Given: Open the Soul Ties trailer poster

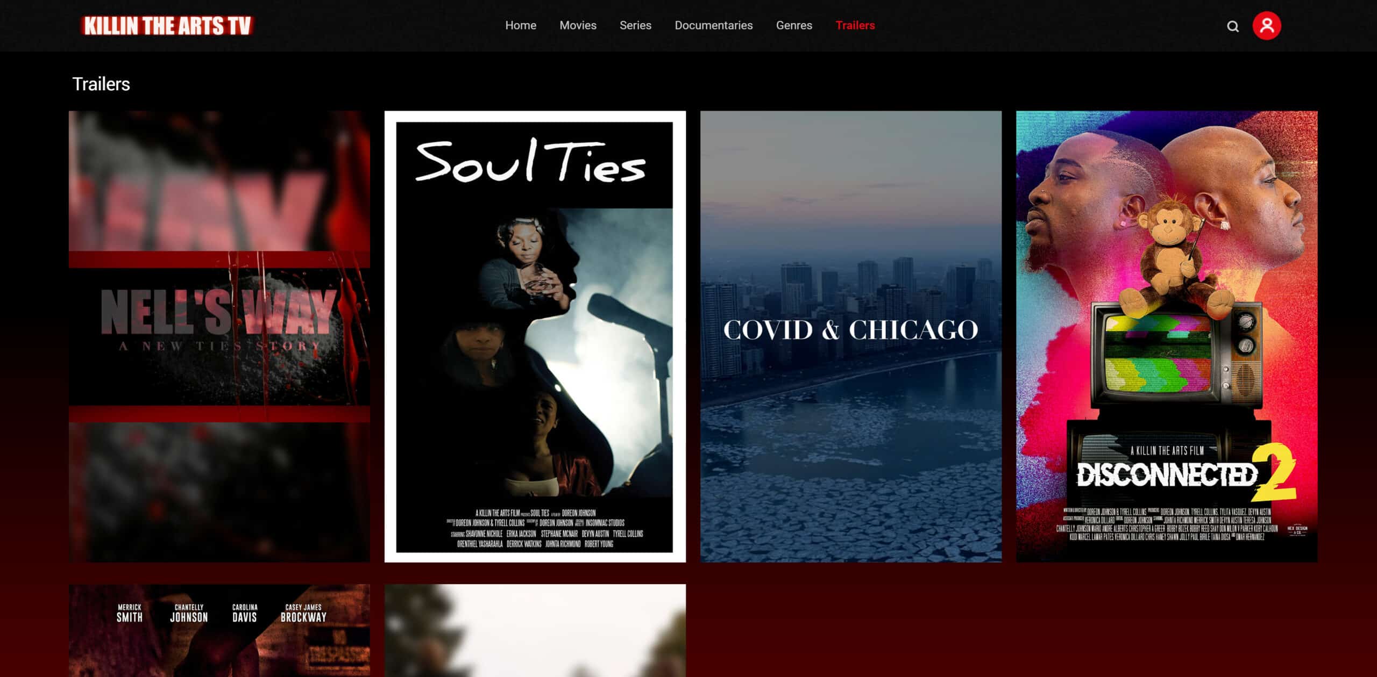Looking at the screenshot, I should (x=535, y=336).
